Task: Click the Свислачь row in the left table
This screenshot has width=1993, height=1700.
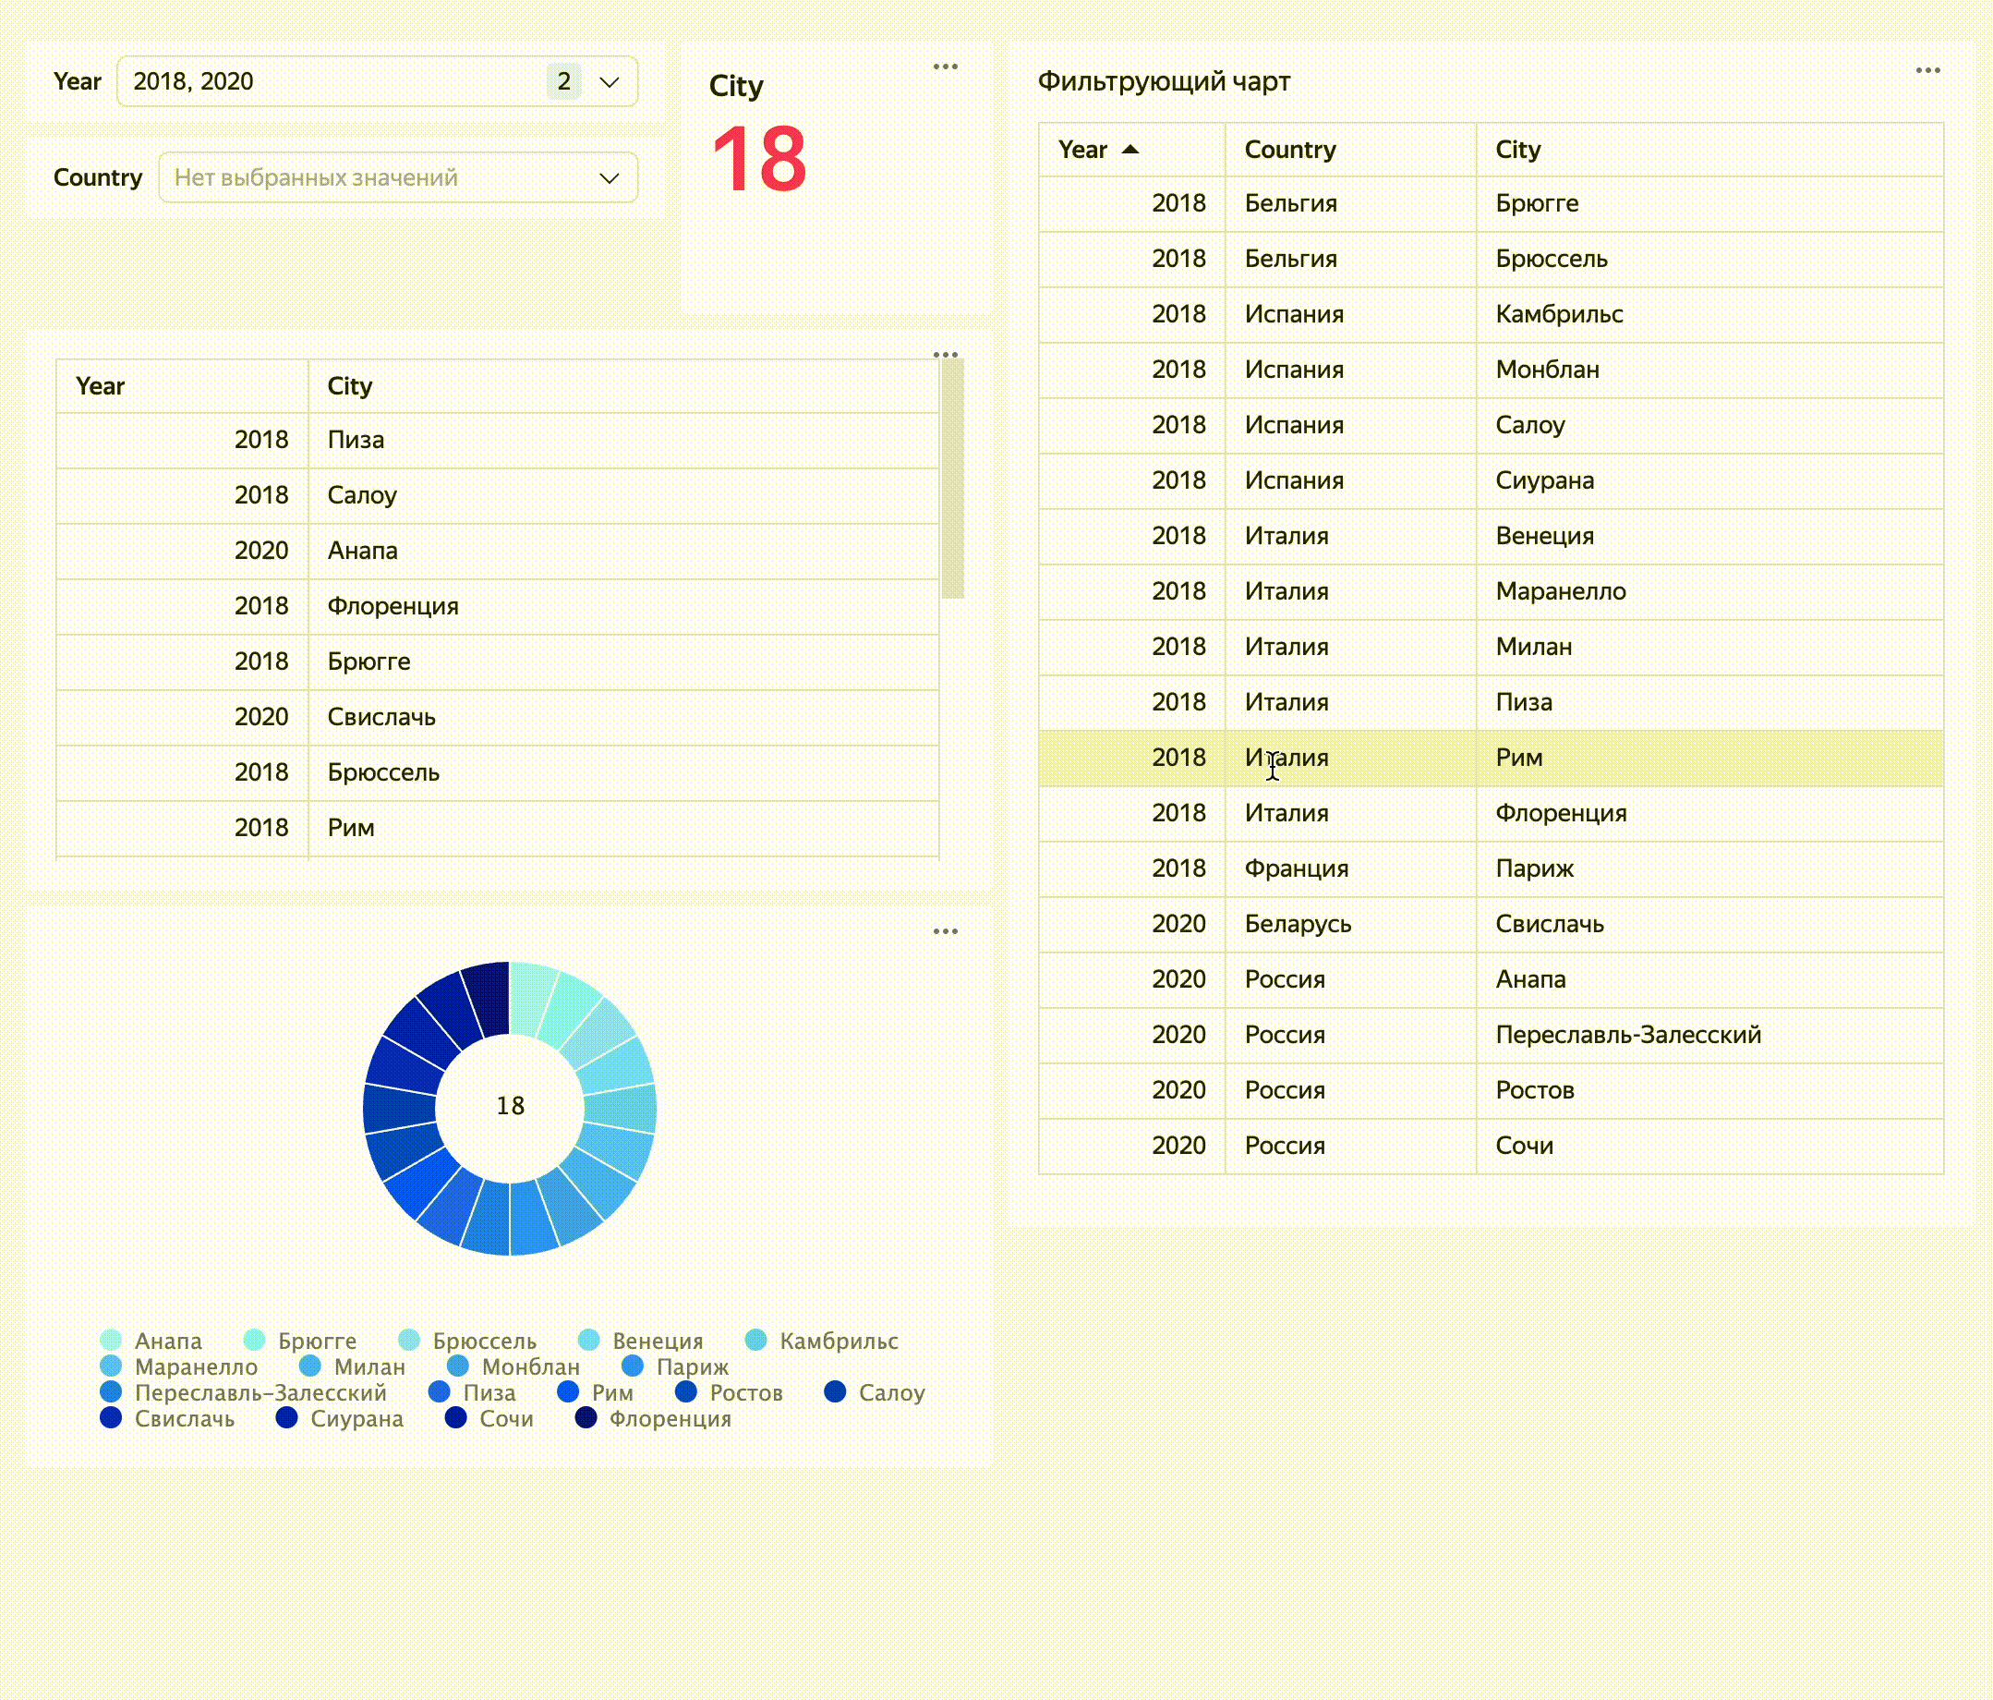Action: (x=380, y=717)
